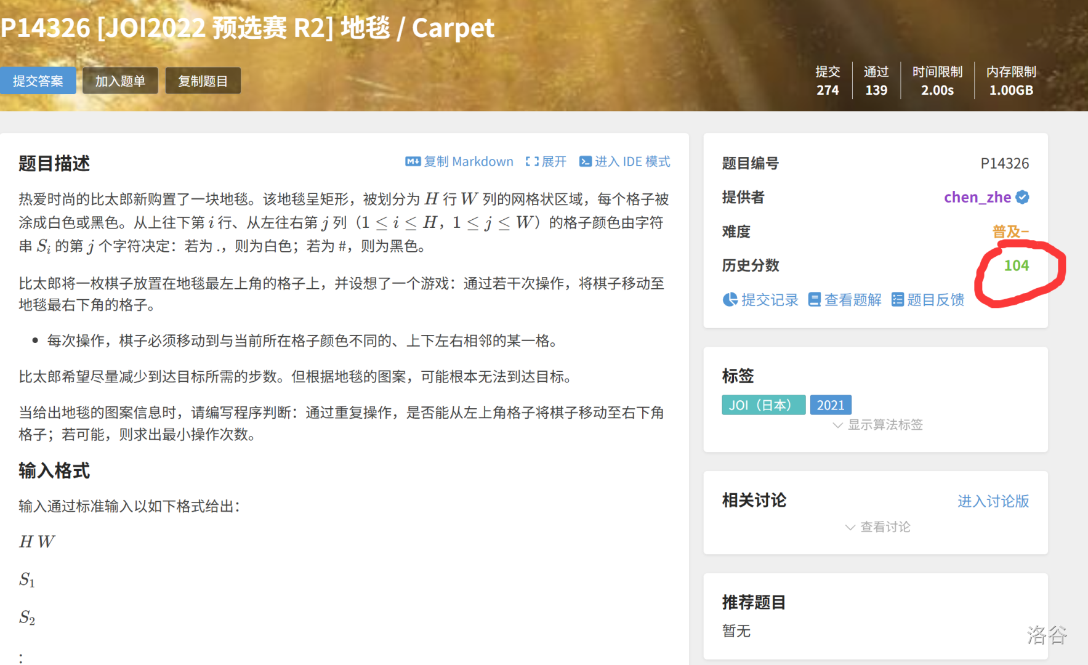Click the problem number P14326 value
Viewport: 1088px width, 665px height.
(x=1004, y=163)
